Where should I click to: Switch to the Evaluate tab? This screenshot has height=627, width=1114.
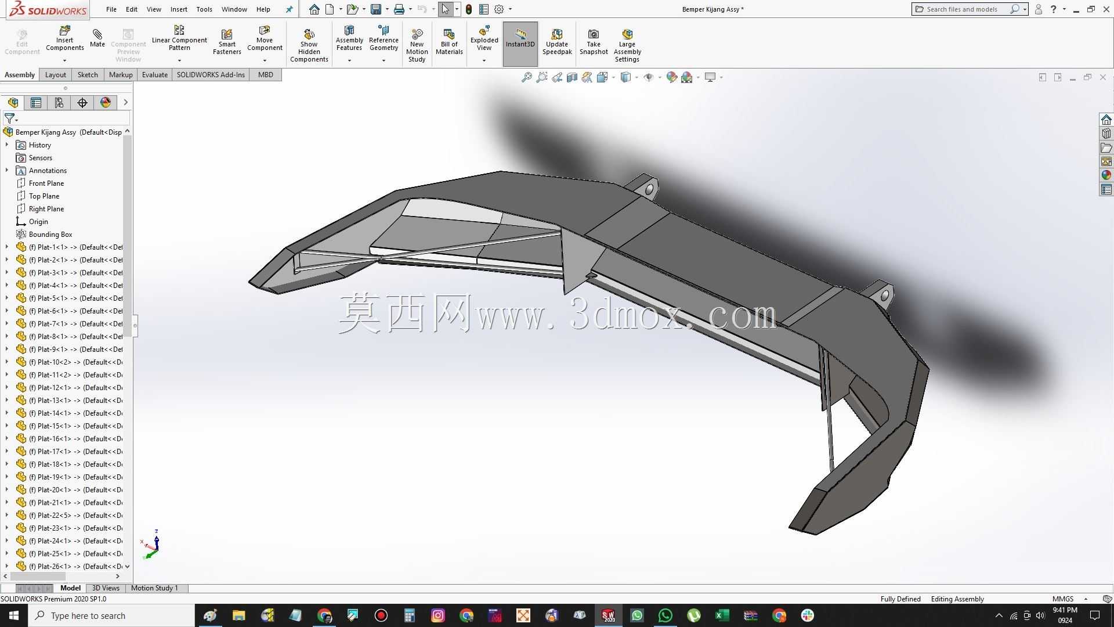pyautogui.click(x=154, y=75)
